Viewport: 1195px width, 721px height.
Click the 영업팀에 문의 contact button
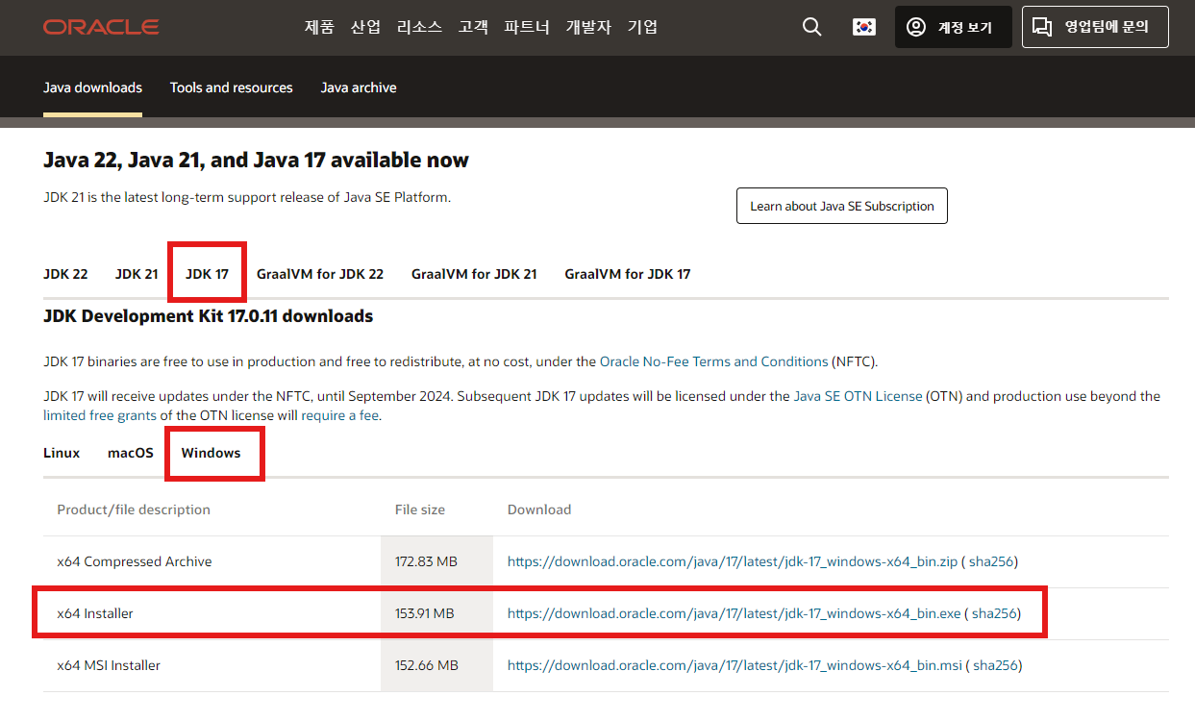[x=1095, y=27]
